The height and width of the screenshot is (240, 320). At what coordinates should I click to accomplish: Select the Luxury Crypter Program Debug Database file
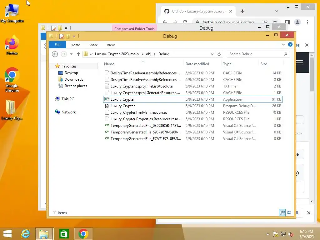[x=192, y=106]
